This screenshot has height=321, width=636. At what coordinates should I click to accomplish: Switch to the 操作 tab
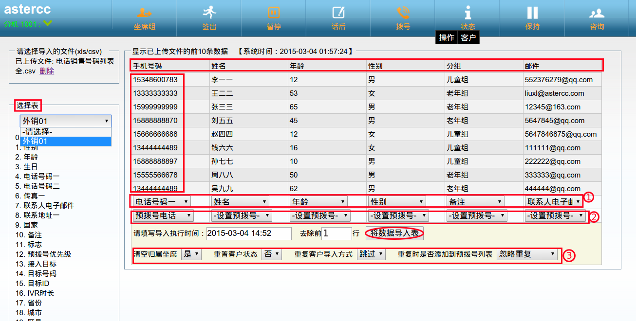point(447,38)
